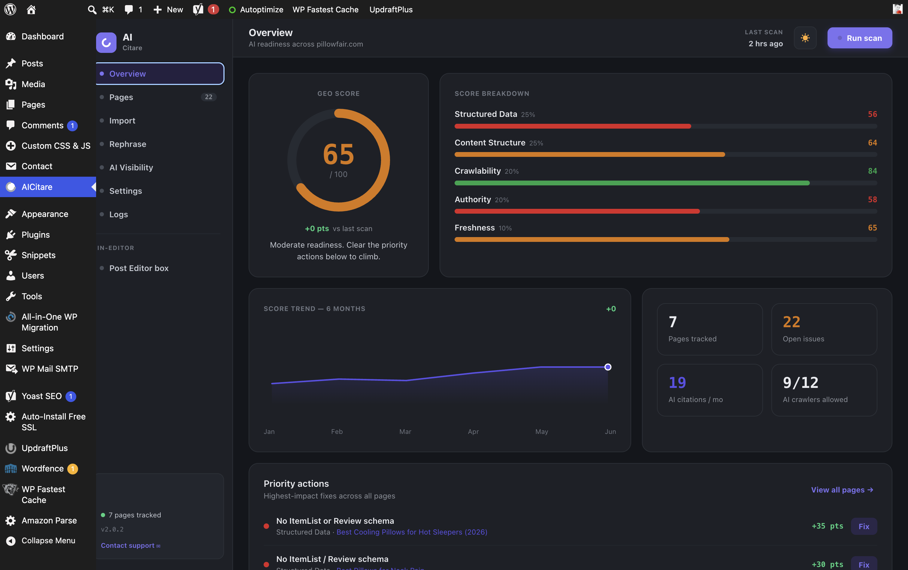The image size is (908, 570).
Task: Open WP Fastest Cache in admin bar
Action: (325, 9)
